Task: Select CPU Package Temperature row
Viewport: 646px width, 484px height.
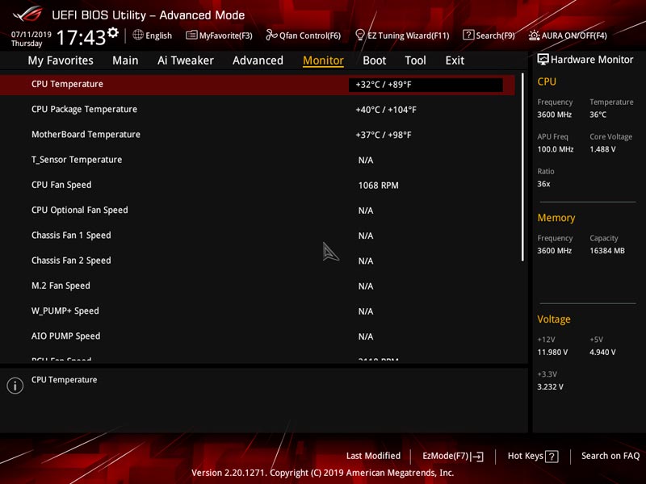Action: click(x=257, y=110)
